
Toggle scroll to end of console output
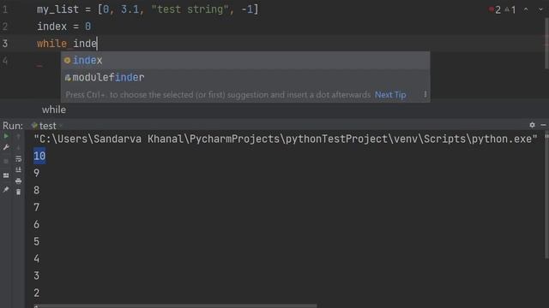[19, 169]
